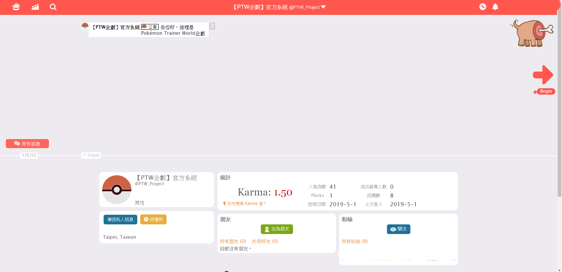The image size is (562, 272).
Task: Click the Taipei, Taiwan location text
Action: (119, 237)
